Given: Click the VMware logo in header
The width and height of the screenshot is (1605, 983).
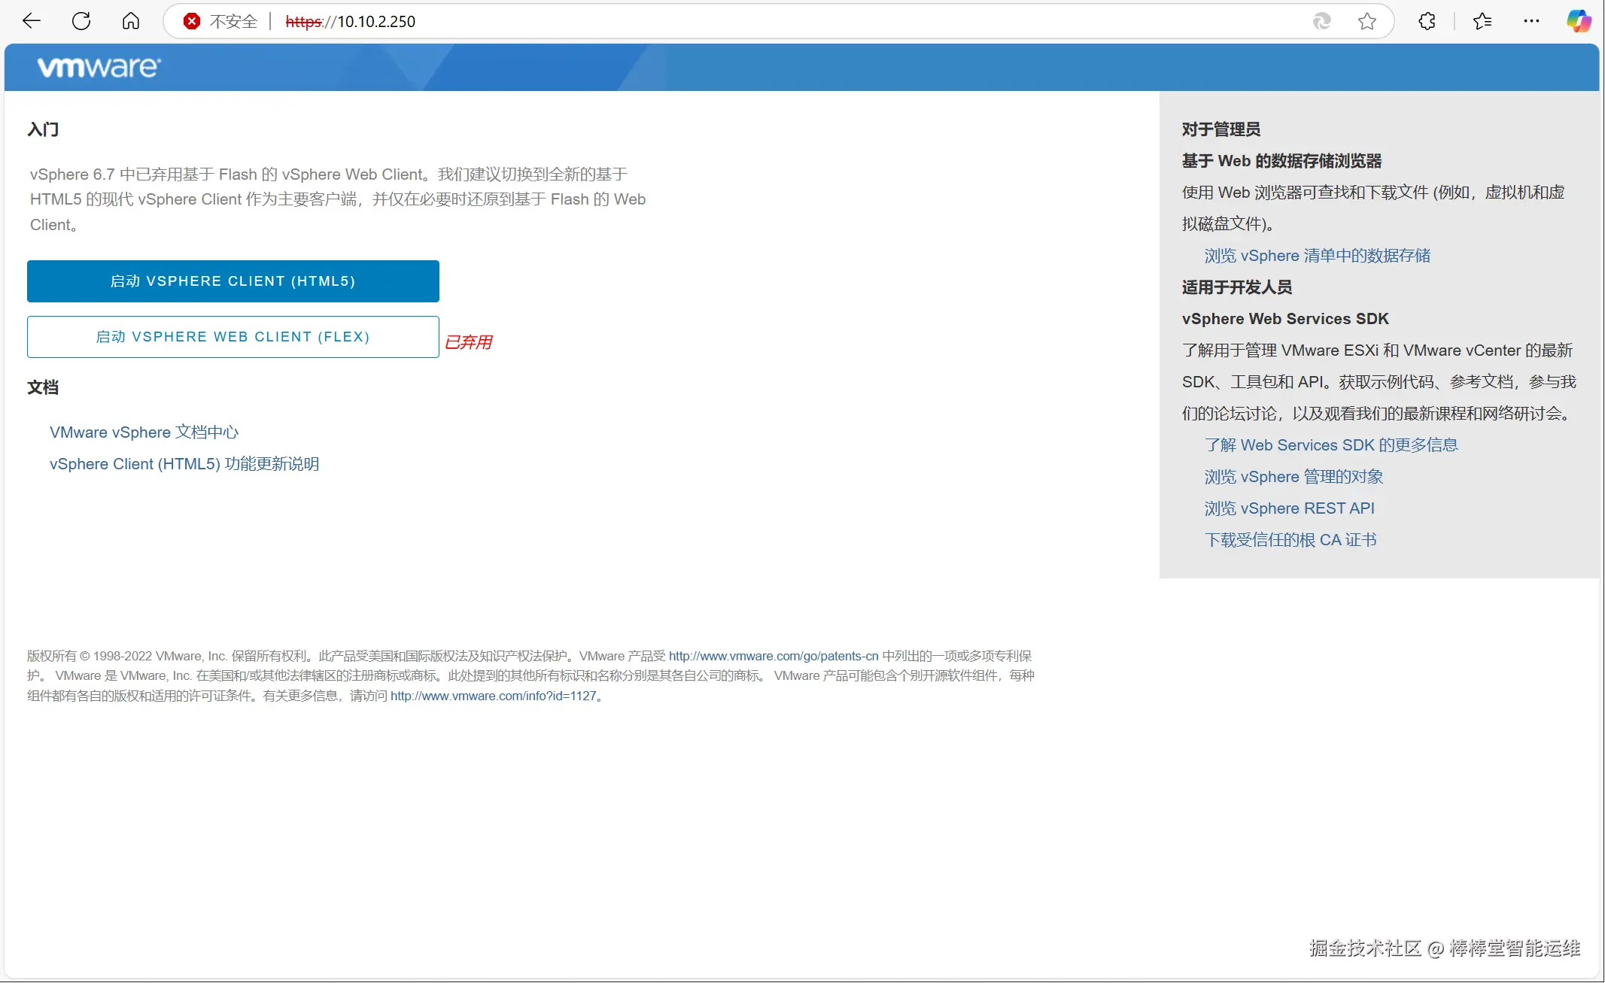Looking at the screenshot, I should click(x=99, y=68).
